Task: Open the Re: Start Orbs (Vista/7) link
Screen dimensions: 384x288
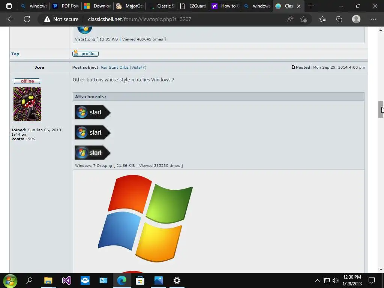Action: point(123,67)
